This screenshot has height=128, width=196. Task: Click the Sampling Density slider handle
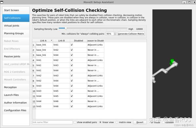tap(66, 28)
